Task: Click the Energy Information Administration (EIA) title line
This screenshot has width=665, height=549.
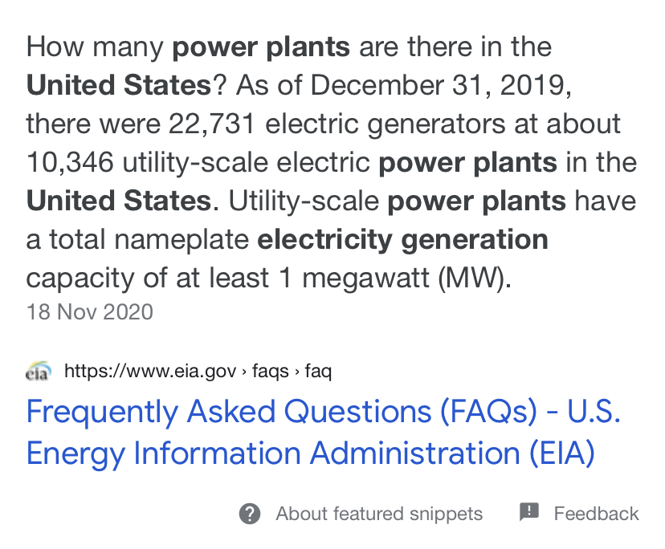Action: click(x=311, y=453)
